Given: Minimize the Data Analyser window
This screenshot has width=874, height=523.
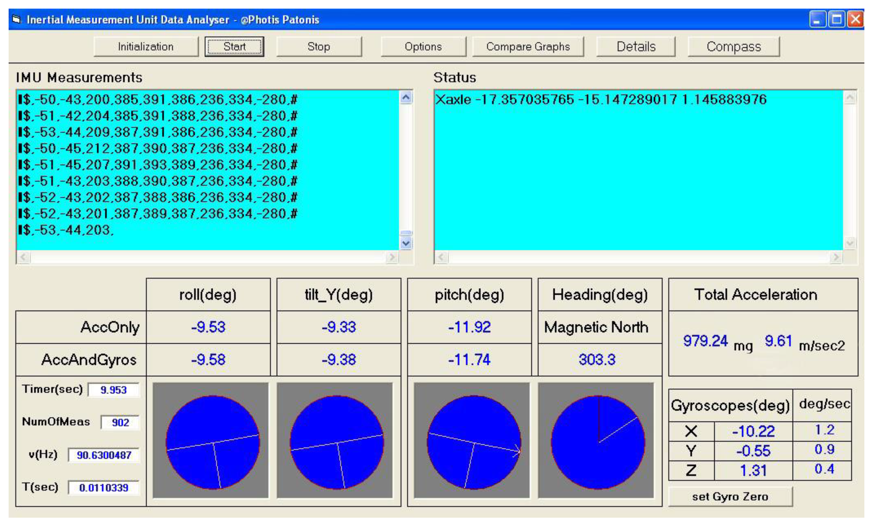Looking at the screenshot, I should [817, 19].
